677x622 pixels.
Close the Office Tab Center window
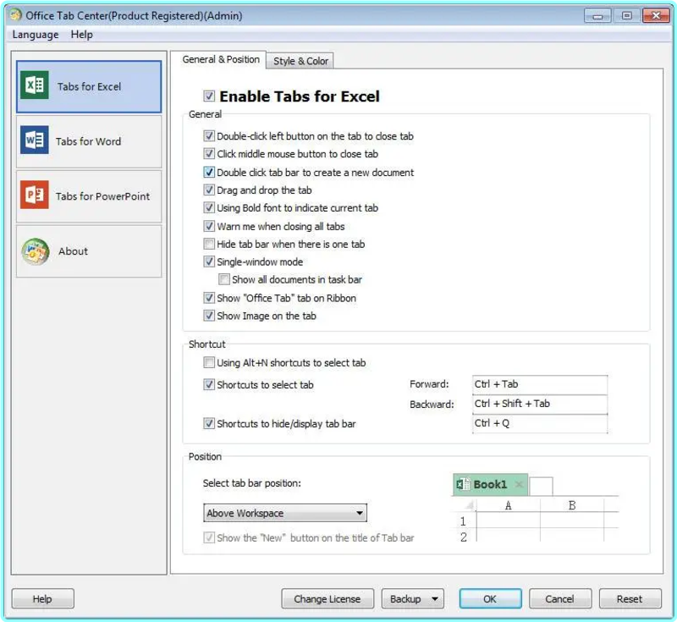click(656, 16)
